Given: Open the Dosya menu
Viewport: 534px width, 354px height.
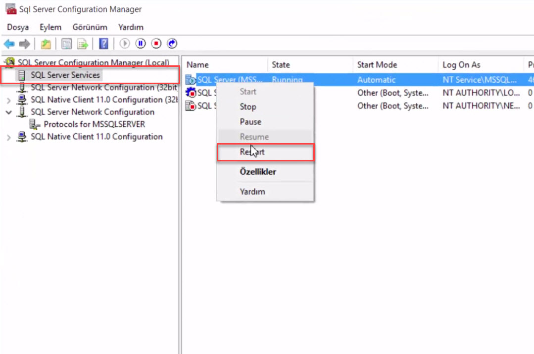Looking at the screenshot, I should [18, 27].
